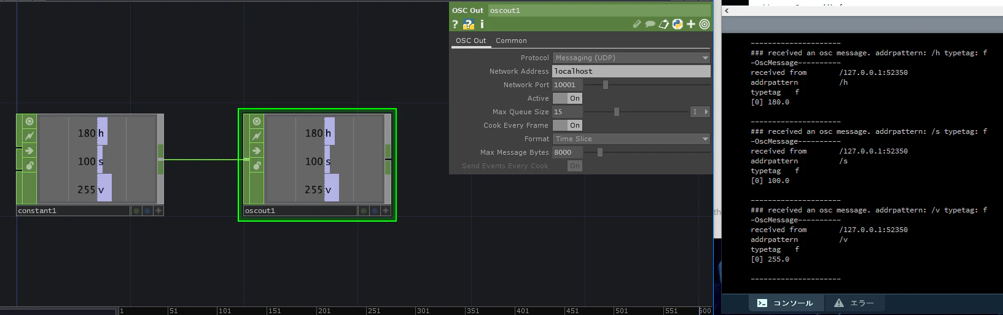Click the Max Queue Size value field
This screenshot has height=315, width=1003.
pos(568,112)
